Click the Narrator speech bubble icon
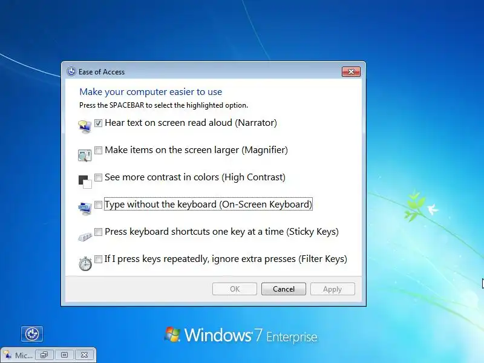Image resolution: width=484 pixels, height=363 pixels. click(x=85, y=127)
